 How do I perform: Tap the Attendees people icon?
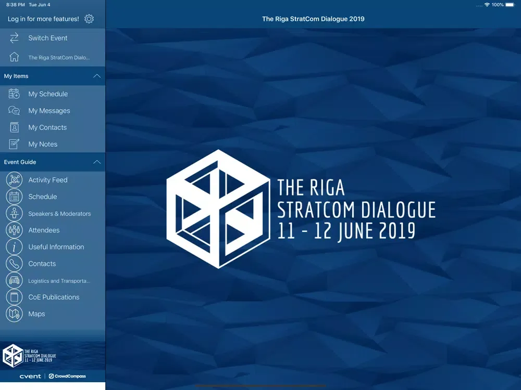[14, 230]
